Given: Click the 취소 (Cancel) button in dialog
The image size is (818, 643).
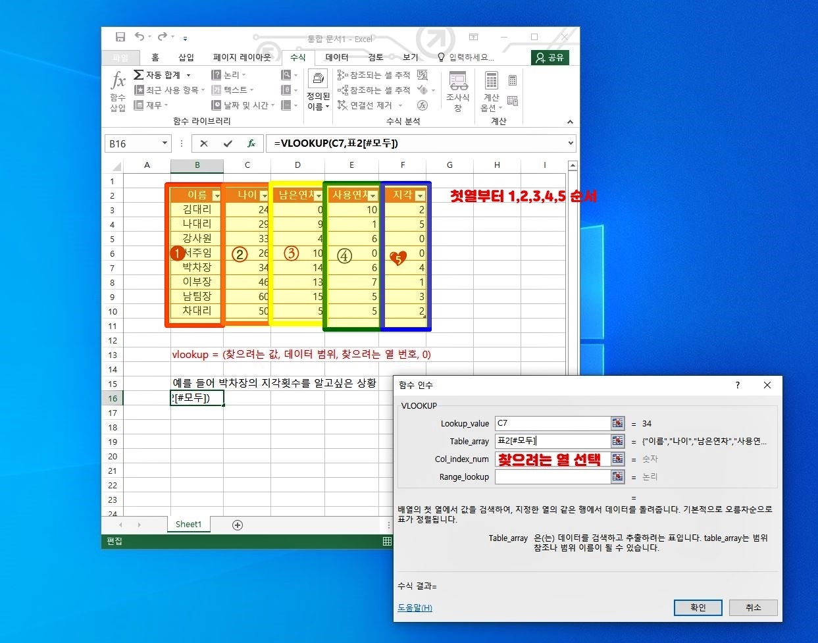Looking at the screenshot, I should click(x=753, y=607).
